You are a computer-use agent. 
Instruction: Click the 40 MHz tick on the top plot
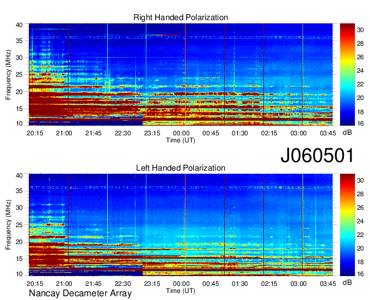coord(19,25)
